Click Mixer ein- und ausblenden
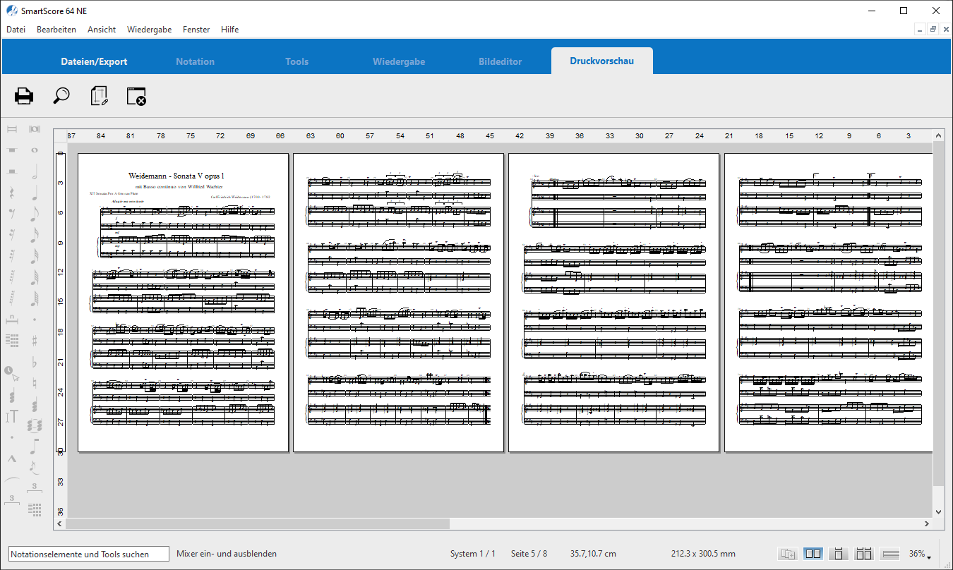Viewport: 953px width, 570px height. tap(227, 554)
